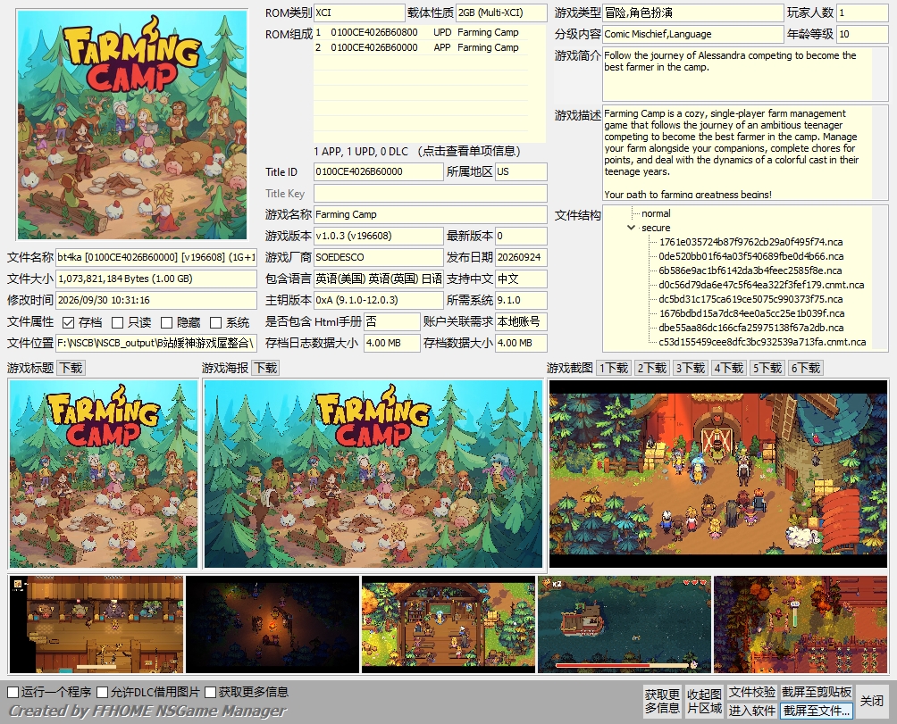Select 1676bdbd15a7dc84ee0a5cc25e1b039f.nca file
The width and height of the screenshot is (897, 724).
[x=751, y=313]
